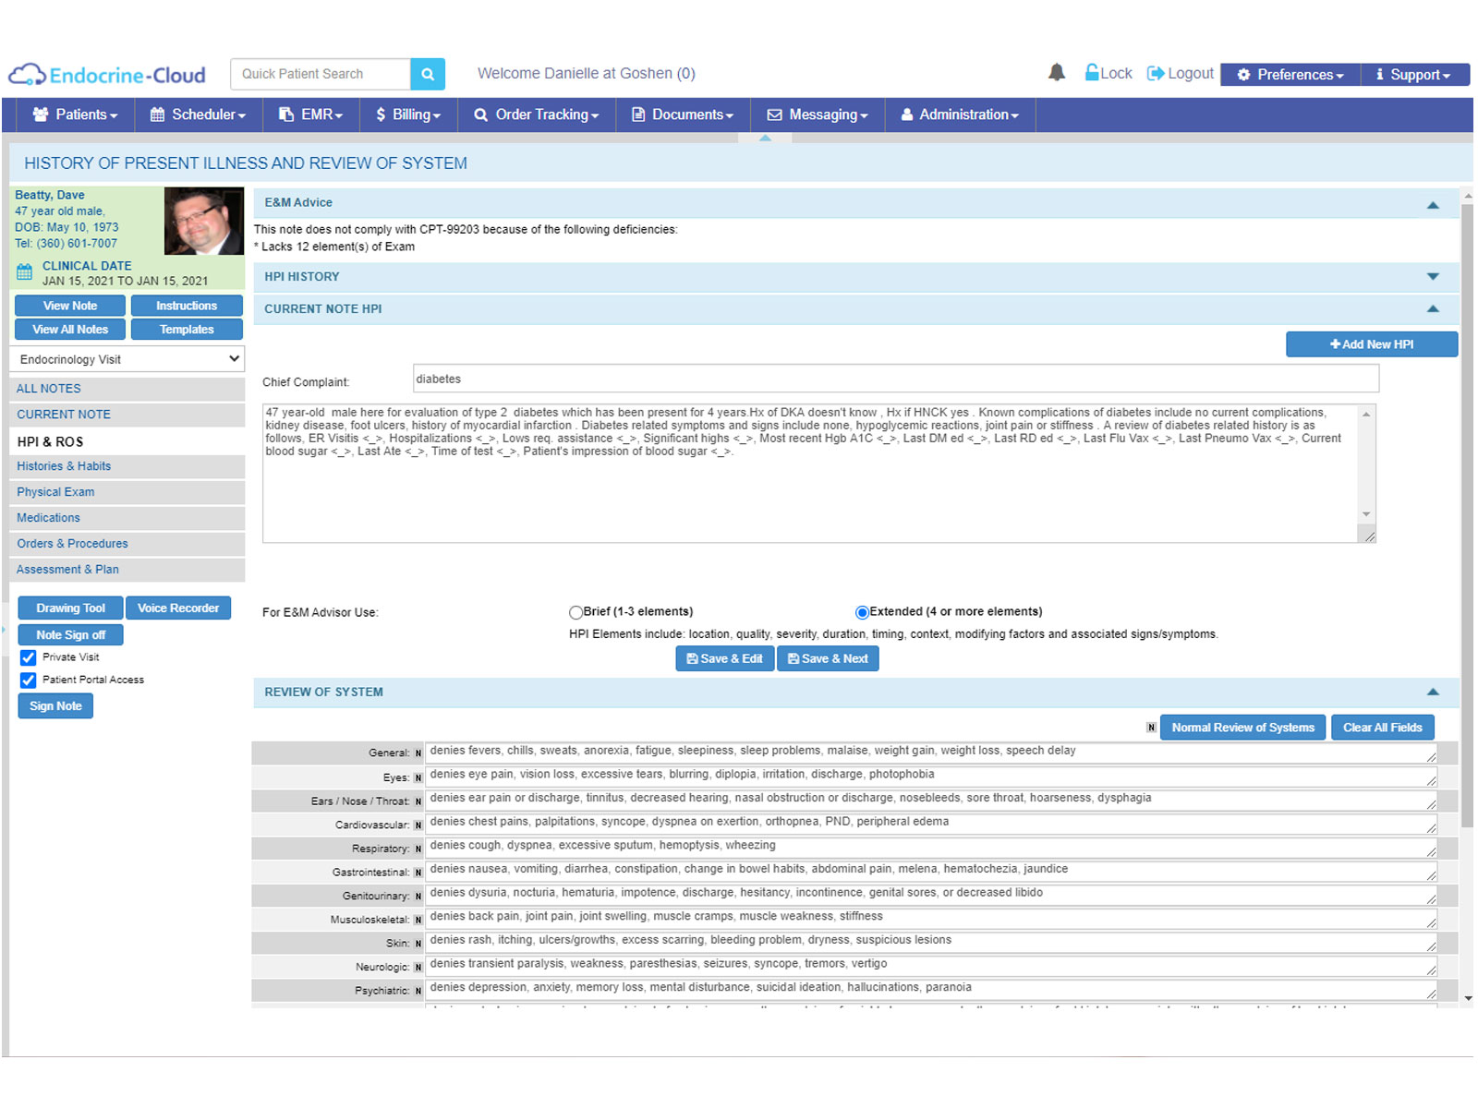The height and width of the screenshot is (1108, 1478).
Task: Click the Clear All Fields button
Action: pos(1382,728)
